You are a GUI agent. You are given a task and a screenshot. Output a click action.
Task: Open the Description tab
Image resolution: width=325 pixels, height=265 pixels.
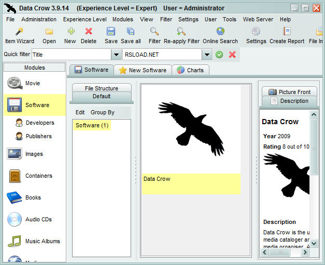(289, 101)
